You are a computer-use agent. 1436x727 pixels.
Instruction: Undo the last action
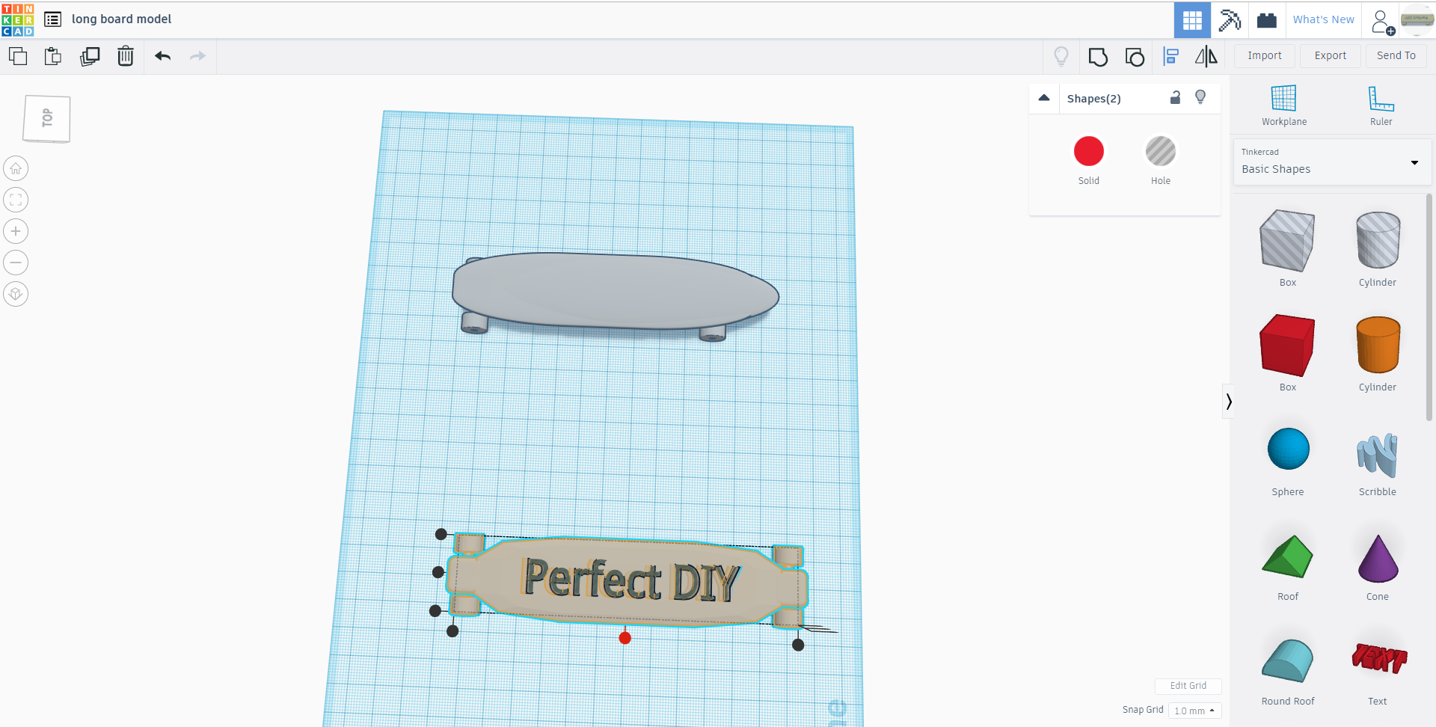click(x=162, y=56)
